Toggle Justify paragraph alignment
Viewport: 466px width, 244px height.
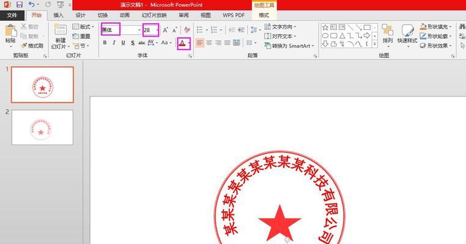tap(227, 43)
